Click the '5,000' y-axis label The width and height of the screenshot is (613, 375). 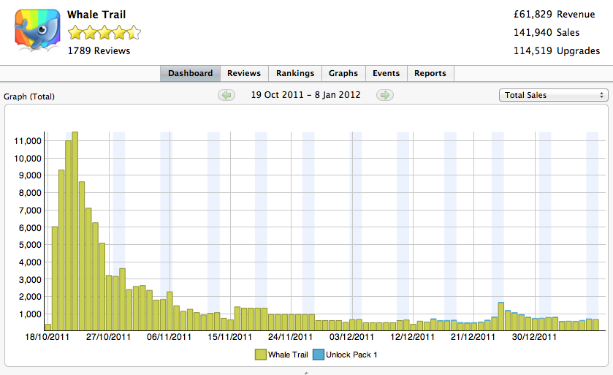point(30,245)
